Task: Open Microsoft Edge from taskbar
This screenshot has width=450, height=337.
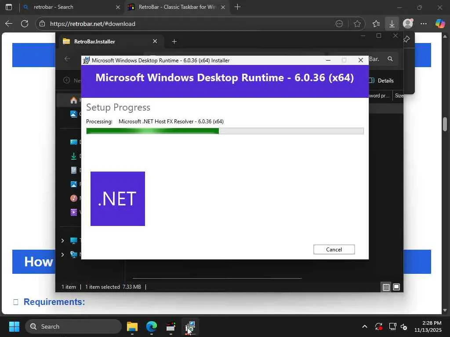Action: tap(152, 326)
